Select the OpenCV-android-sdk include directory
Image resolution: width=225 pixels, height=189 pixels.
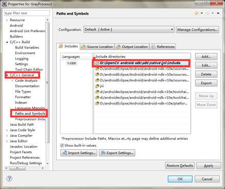[x=142, y=63]
